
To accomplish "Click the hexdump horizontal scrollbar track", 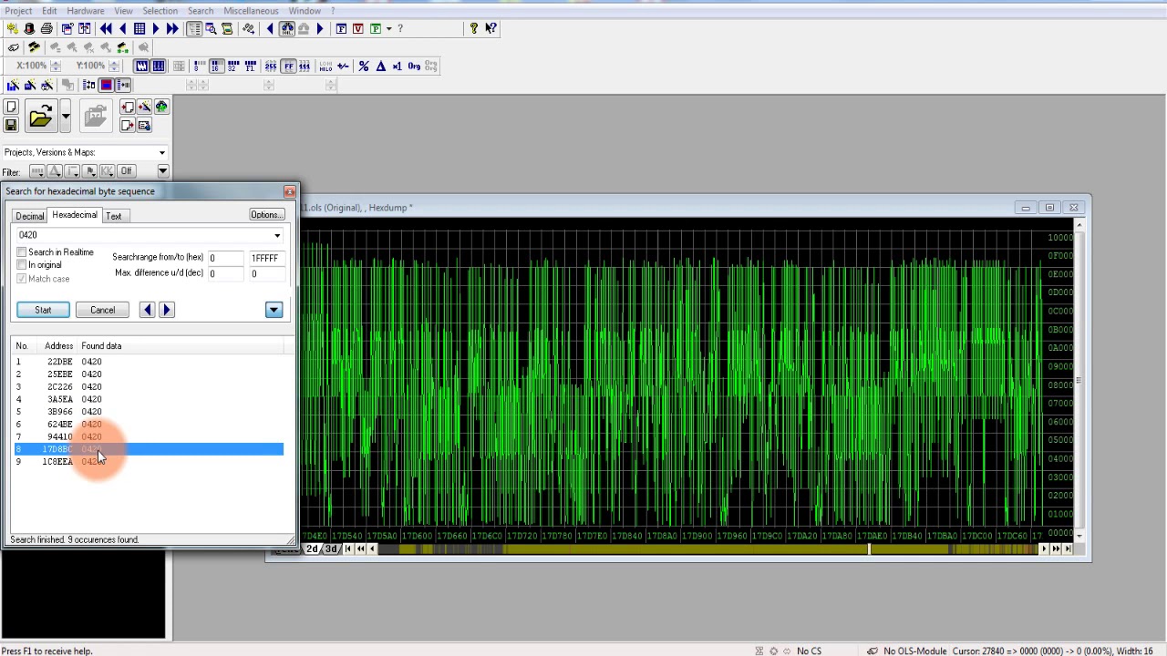I will (707, 548).
